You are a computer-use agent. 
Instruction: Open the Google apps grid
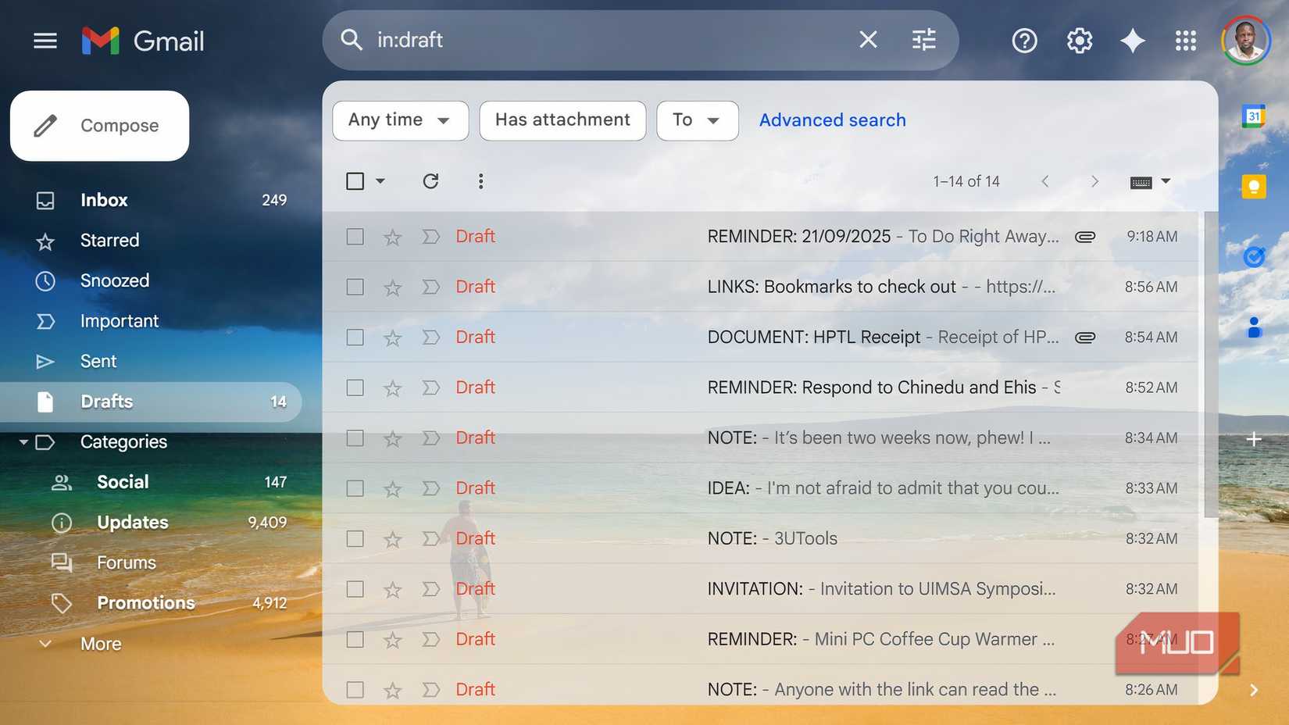pos(1185,41)
